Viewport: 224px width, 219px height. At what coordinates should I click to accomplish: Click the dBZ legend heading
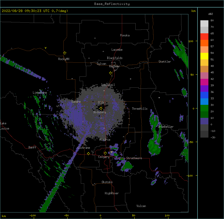pos(210,14)
